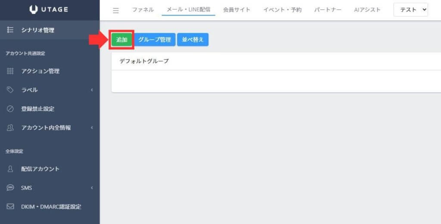Image resolution: width=441 pixels, height=224 pixels.
Task: Click the グループ管理 button
Action: click(155, 40)
